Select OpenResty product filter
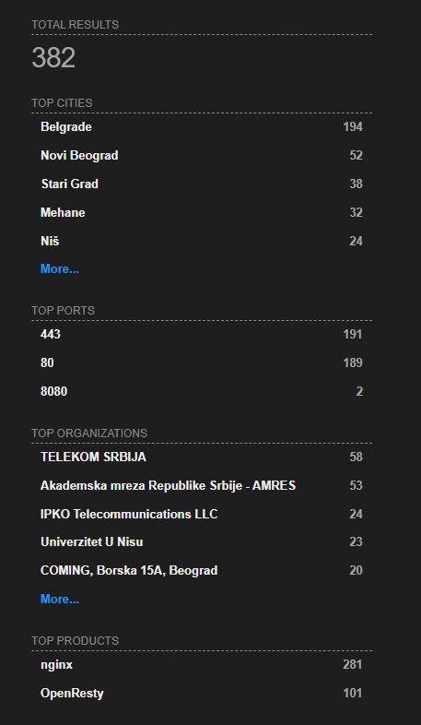421x725 pixels. [72, 694]
